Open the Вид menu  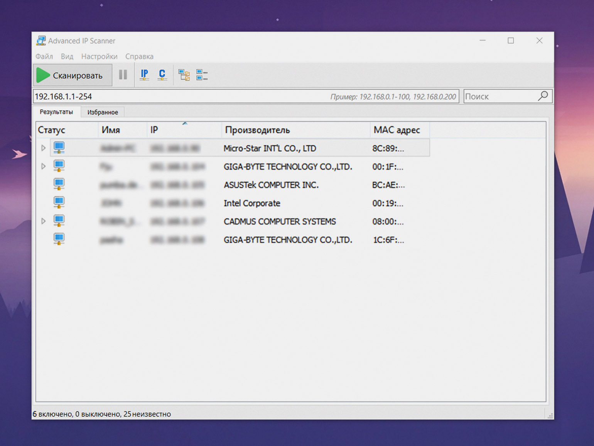(67, 56)
